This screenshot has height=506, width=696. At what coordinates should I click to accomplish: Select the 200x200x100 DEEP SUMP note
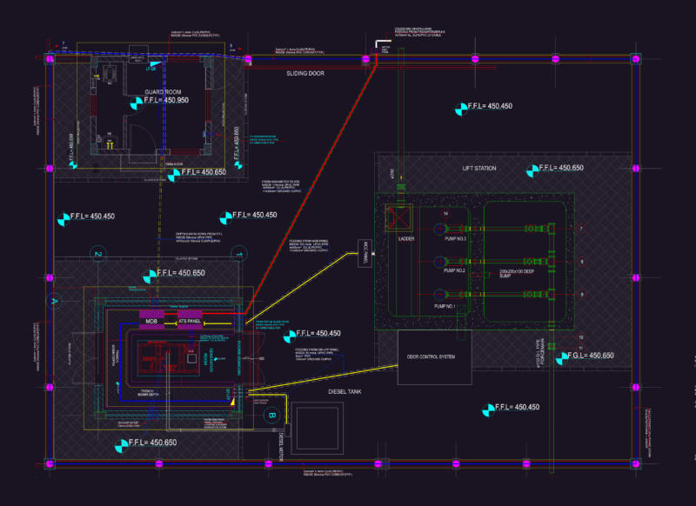516,273
